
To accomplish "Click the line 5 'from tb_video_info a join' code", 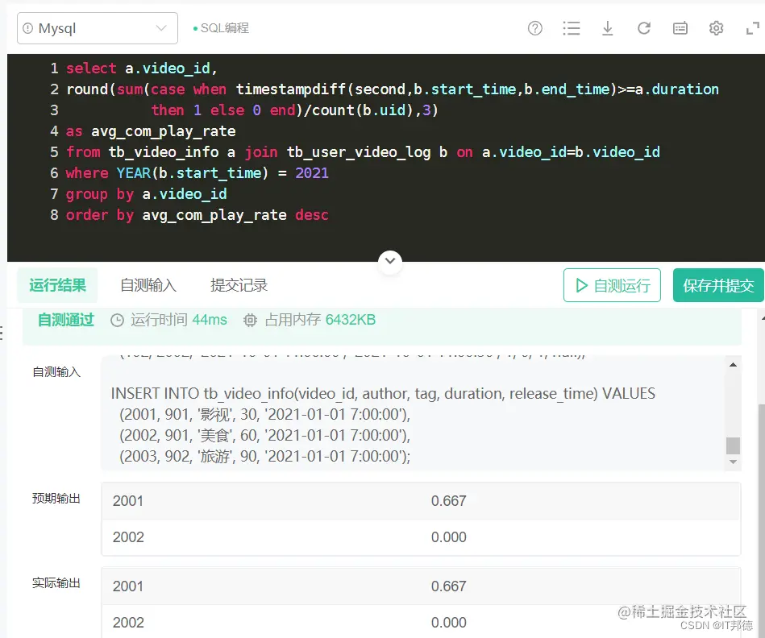I will pos(172,152).
